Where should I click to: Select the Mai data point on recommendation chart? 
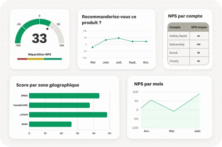(93, 47)
